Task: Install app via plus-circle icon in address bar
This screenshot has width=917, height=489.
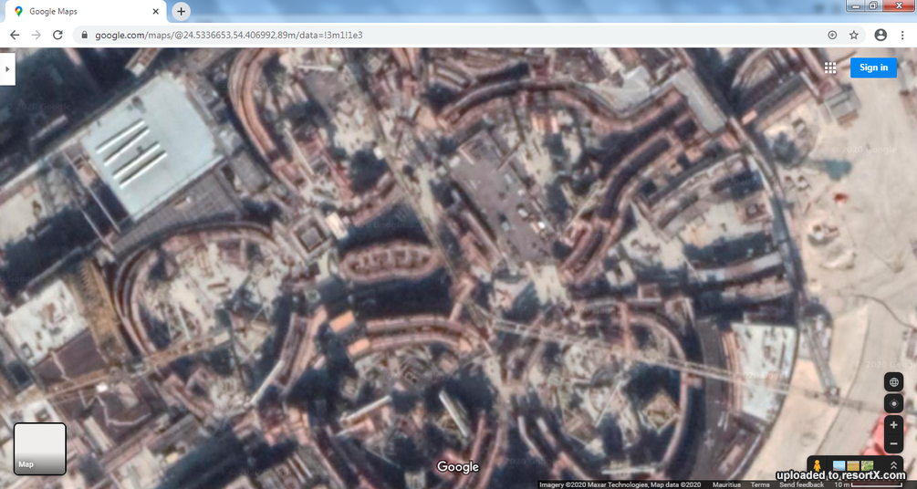Action: click(x=832, y=35)
